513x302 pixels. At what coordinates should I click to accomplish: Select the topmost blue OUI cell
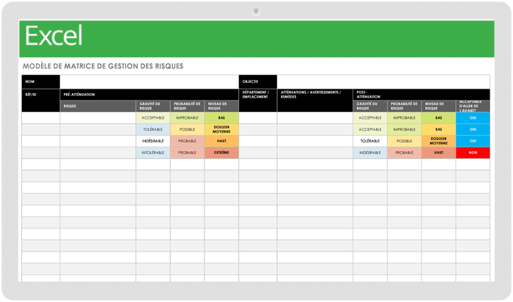(x=473, y=117)
